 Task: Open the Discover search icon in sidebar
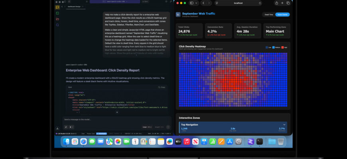[57, 25]
